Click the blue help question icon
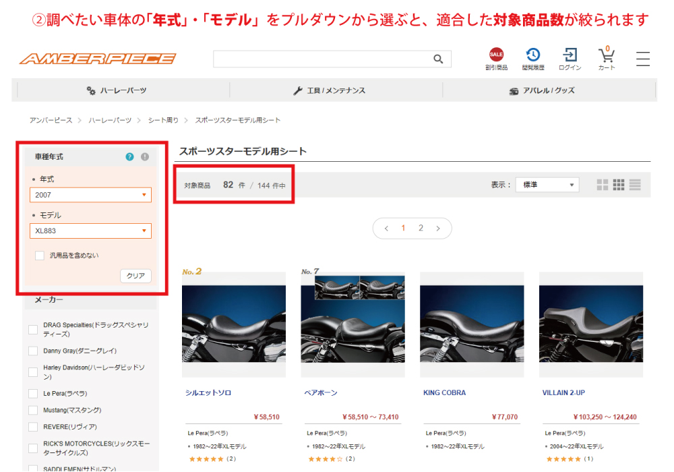 coord(129,157)
